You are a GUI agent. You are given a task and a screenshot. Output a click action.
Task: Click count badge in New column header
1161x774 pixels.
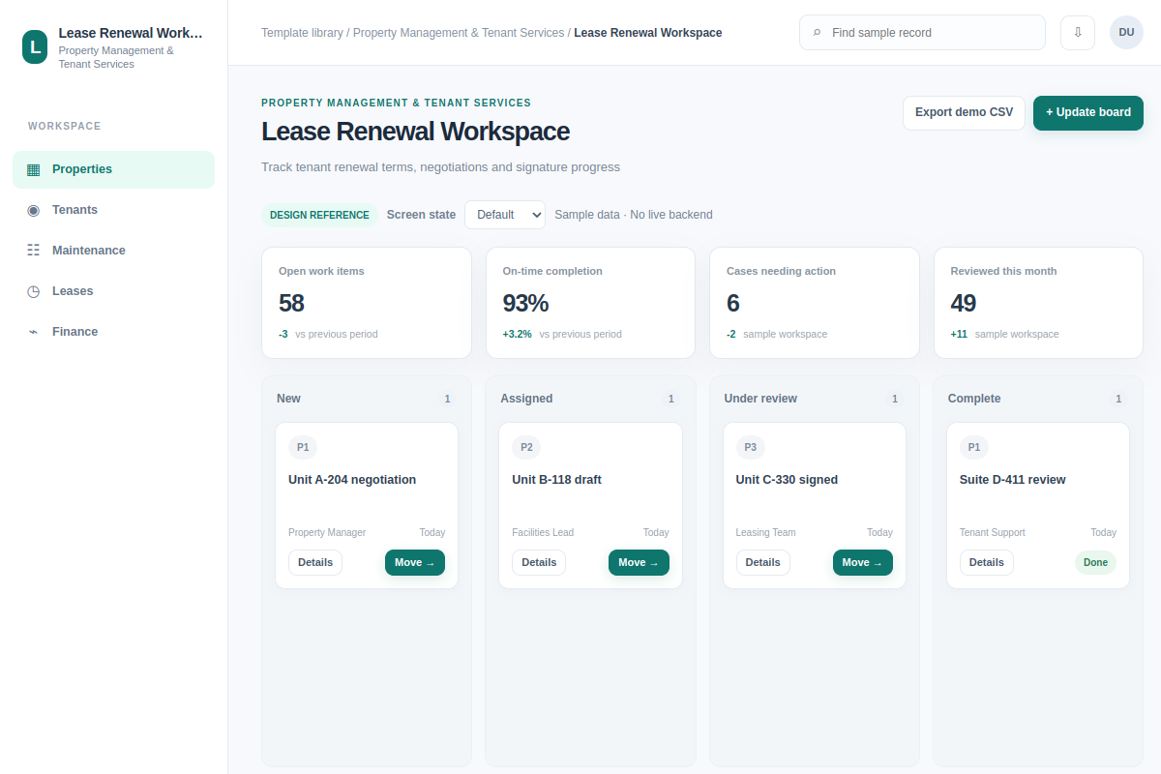(447, 399)
